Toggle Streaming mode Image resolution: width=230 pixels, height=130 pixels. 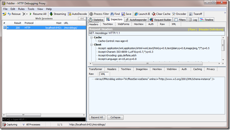[57, 14]
